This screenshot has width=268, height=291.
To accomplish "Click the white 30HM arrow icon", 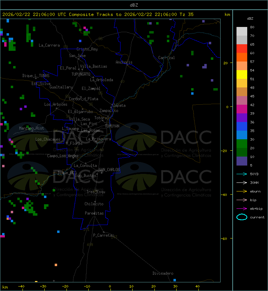I will tap(242, 182).
